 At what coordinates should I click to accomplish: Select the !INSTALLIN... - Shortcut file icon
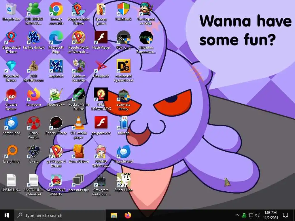pyautogui.click(x=33, y=180)
